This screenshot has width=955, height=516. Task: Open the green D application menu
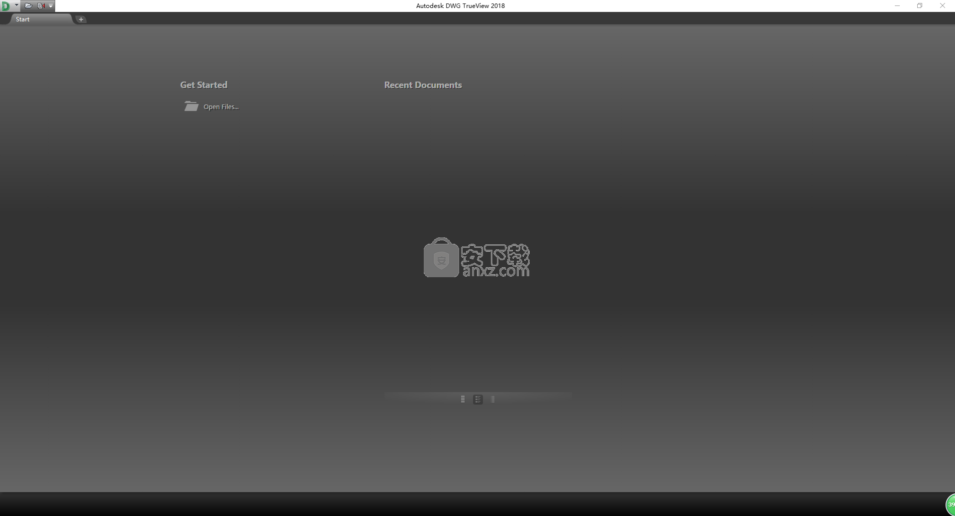point(6,6)
